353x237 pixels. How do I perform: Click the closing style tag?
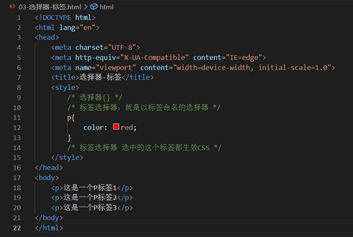pos(67,158)
